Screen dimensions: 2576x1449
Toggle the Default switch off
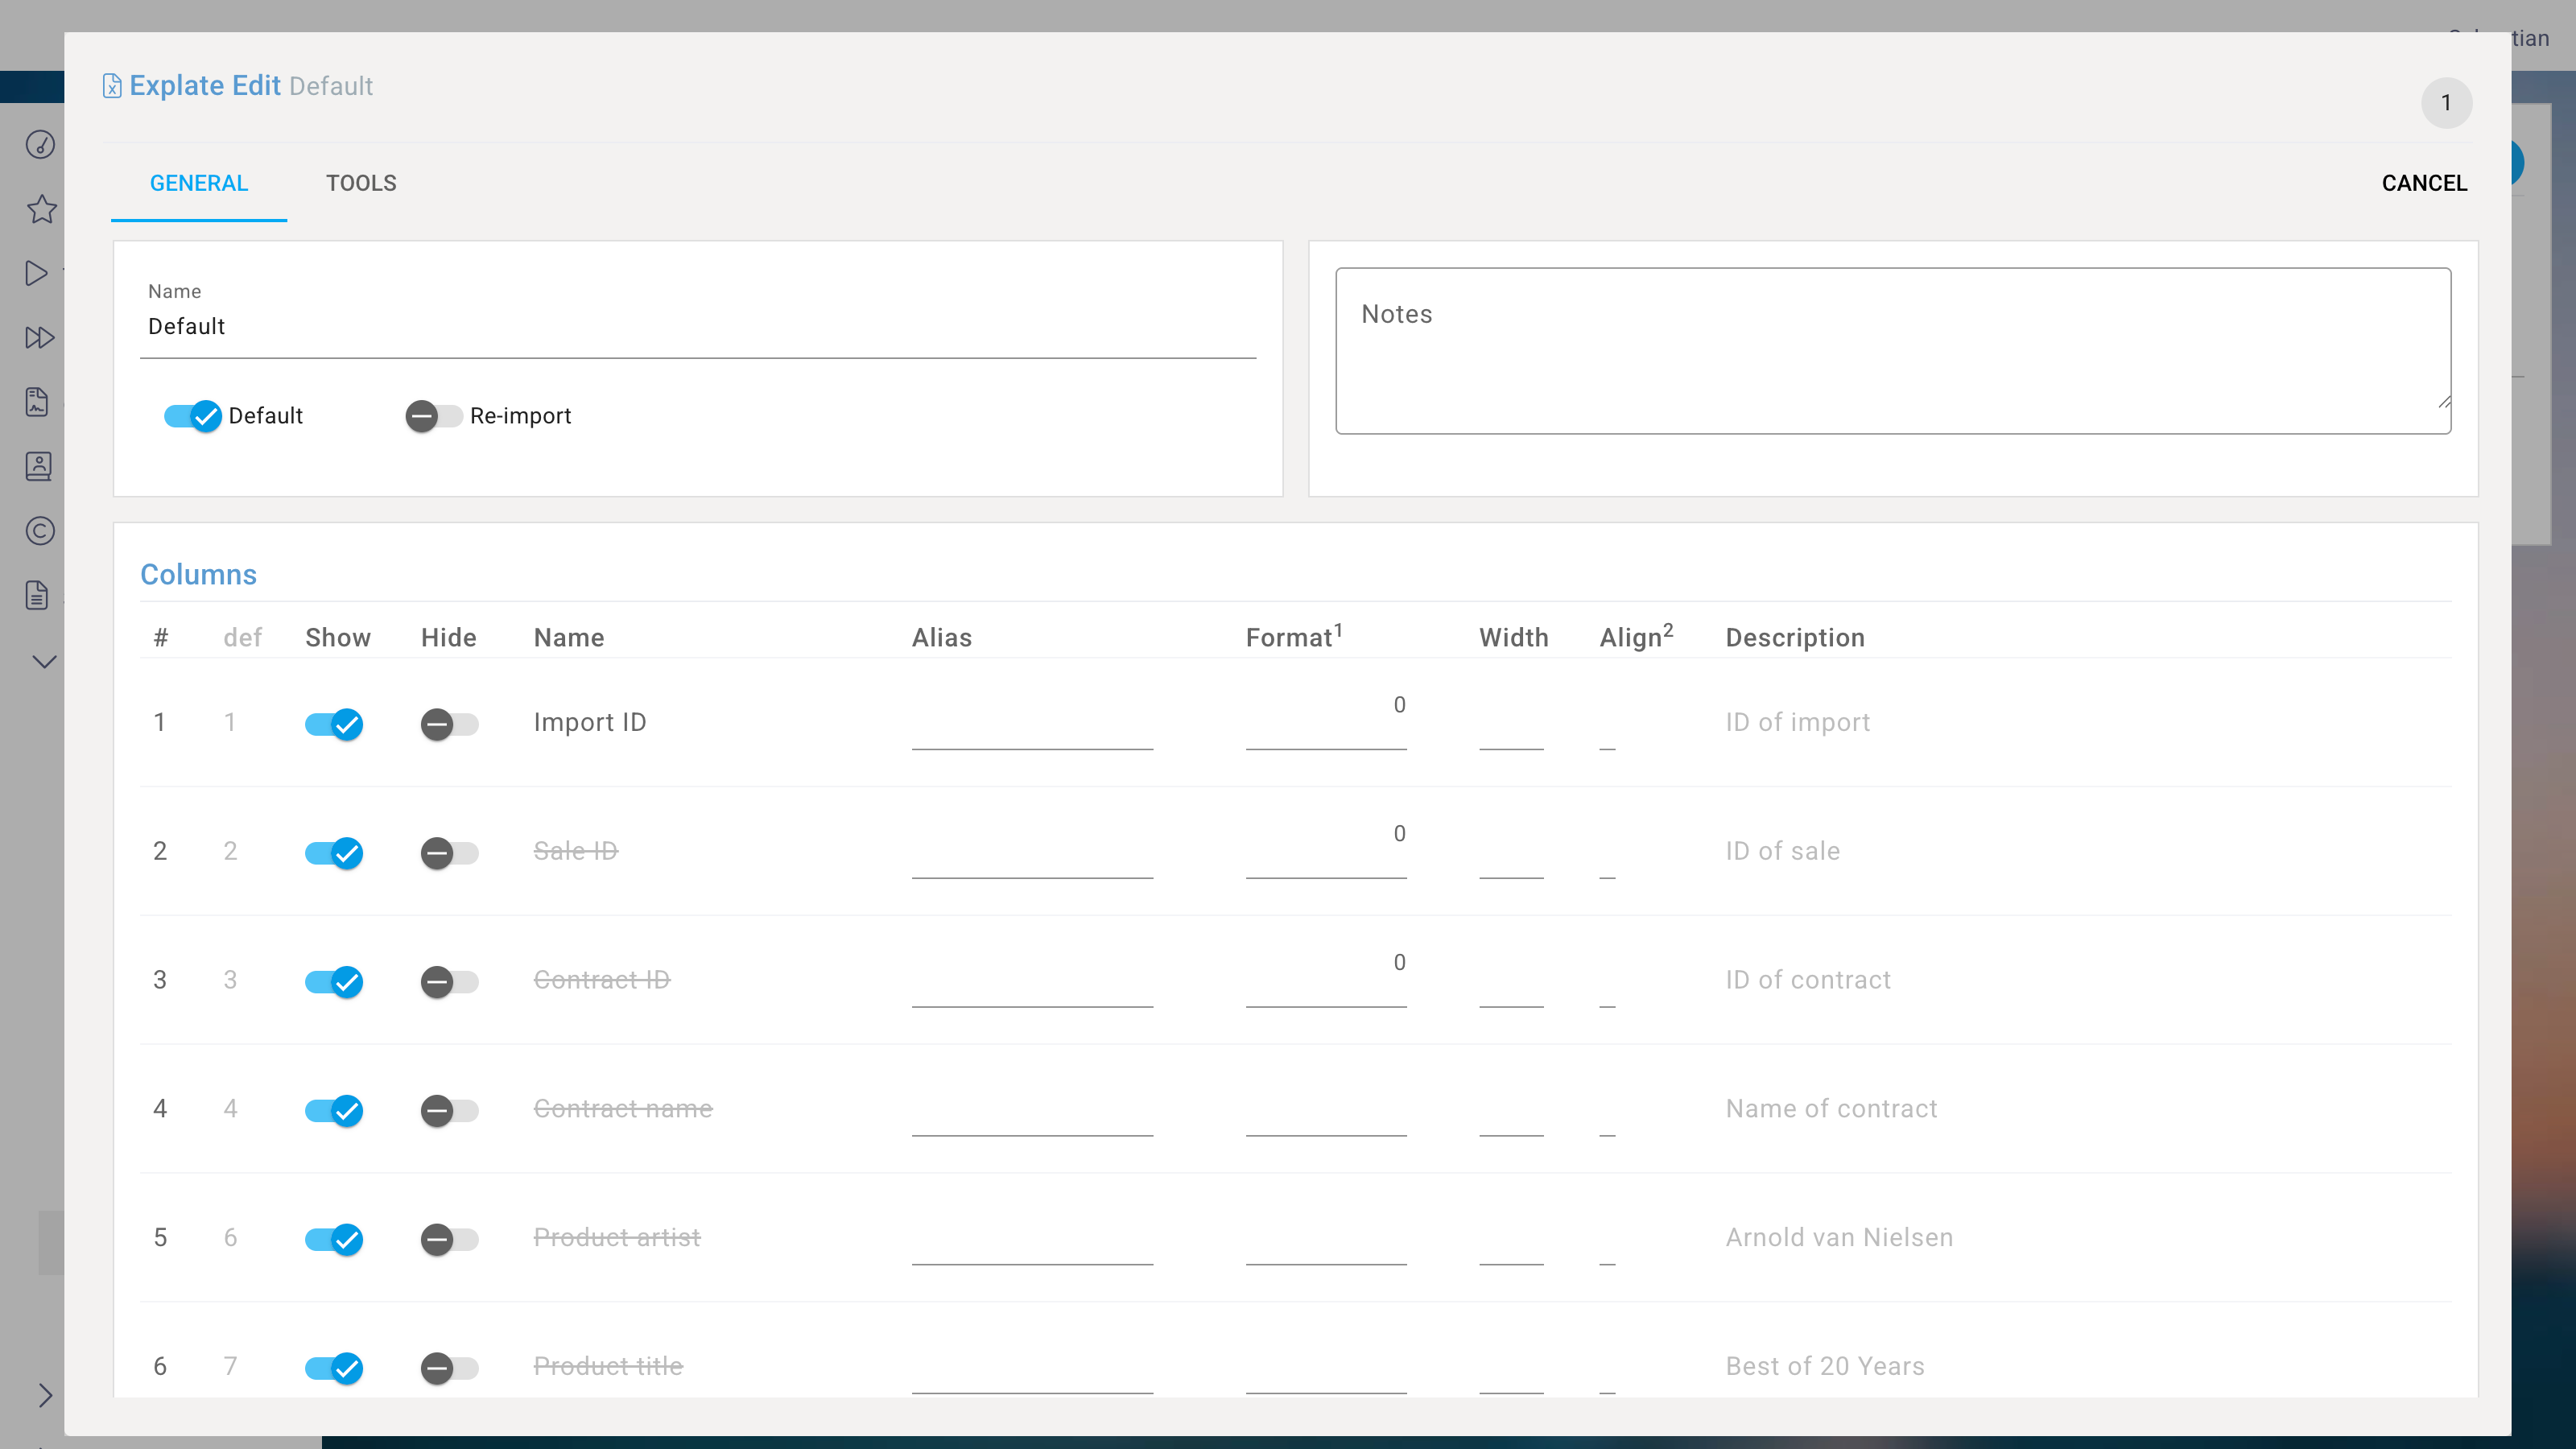pyautogui.click(x=192, y=416)
